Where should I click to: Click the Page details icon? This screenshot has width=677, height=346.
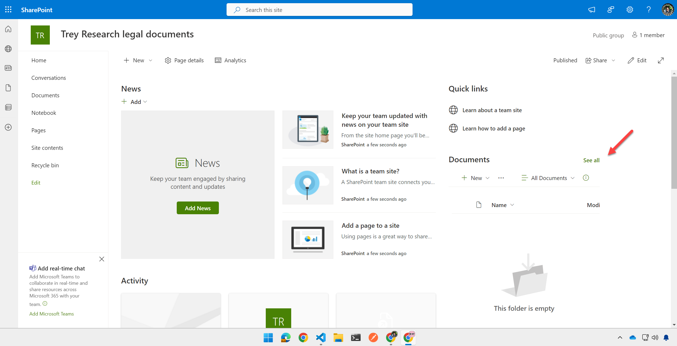point(168,60)
